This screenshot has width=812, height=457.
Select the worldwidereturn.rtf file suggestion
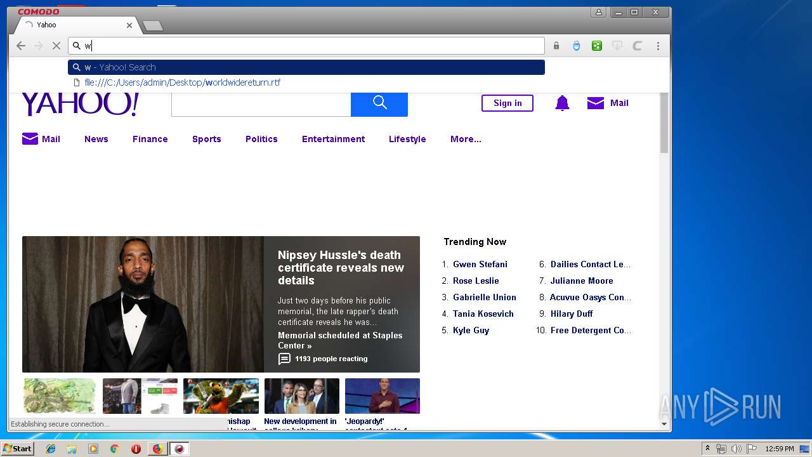pyautogui.click(x=306, y=83)
